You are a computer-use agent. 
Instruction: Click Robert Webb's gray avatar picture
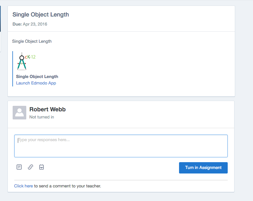19,113
